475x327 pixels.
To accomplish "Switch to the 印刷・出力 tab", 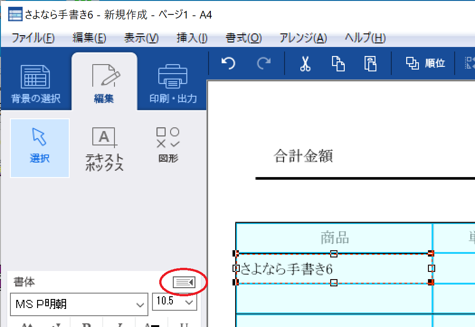I will point(173,83).
